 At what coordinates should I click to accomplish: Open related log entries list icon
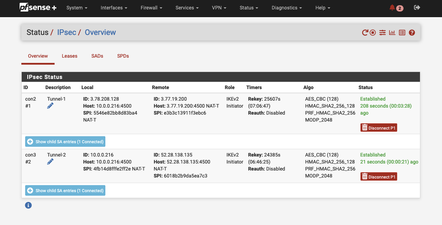click(x=402, y=32)
